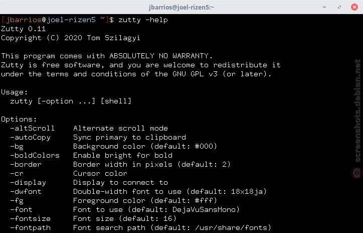
Task: Click the GNU GPL v3 text
Action: [x=195, y=74]
